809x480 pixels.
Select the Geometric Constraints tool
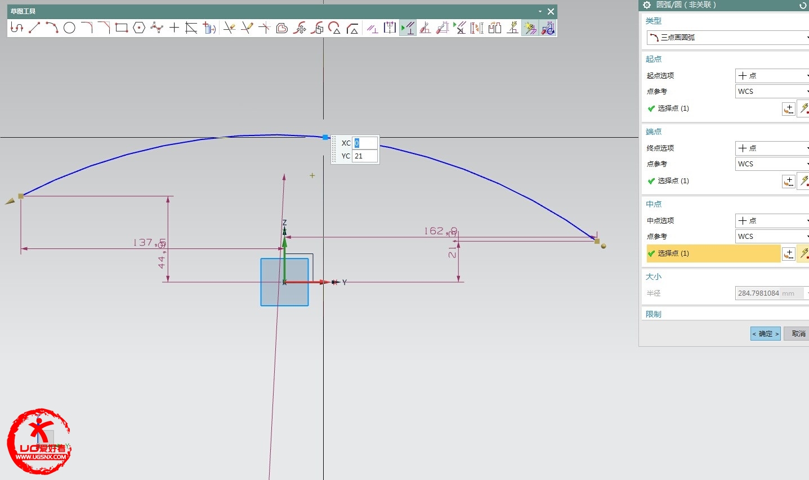(x=372, y=28)
